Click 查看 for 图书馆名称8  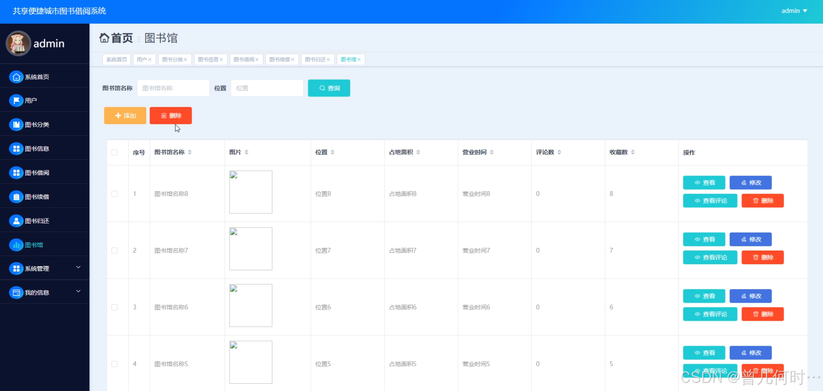704,182
